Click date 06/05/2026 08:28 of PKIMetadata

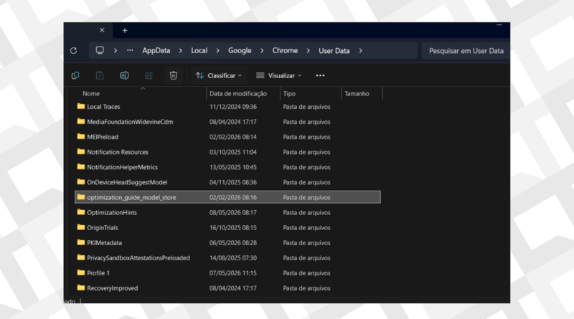point(232,242)
